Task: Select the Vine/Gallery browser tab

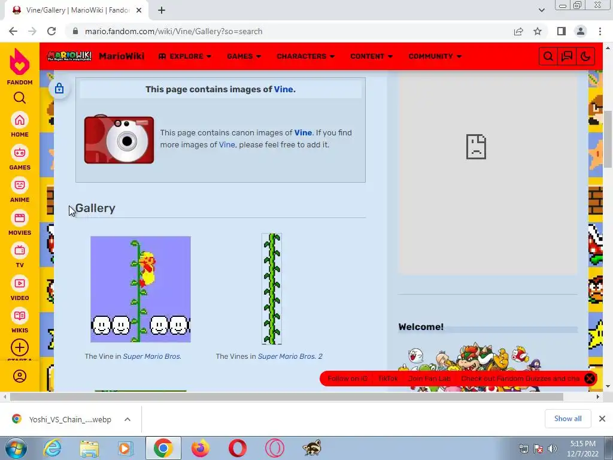Action: point(76,10)
